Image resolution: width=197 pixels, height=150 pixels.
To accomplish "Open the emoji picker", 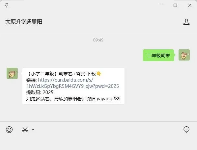I will [9, 129].
